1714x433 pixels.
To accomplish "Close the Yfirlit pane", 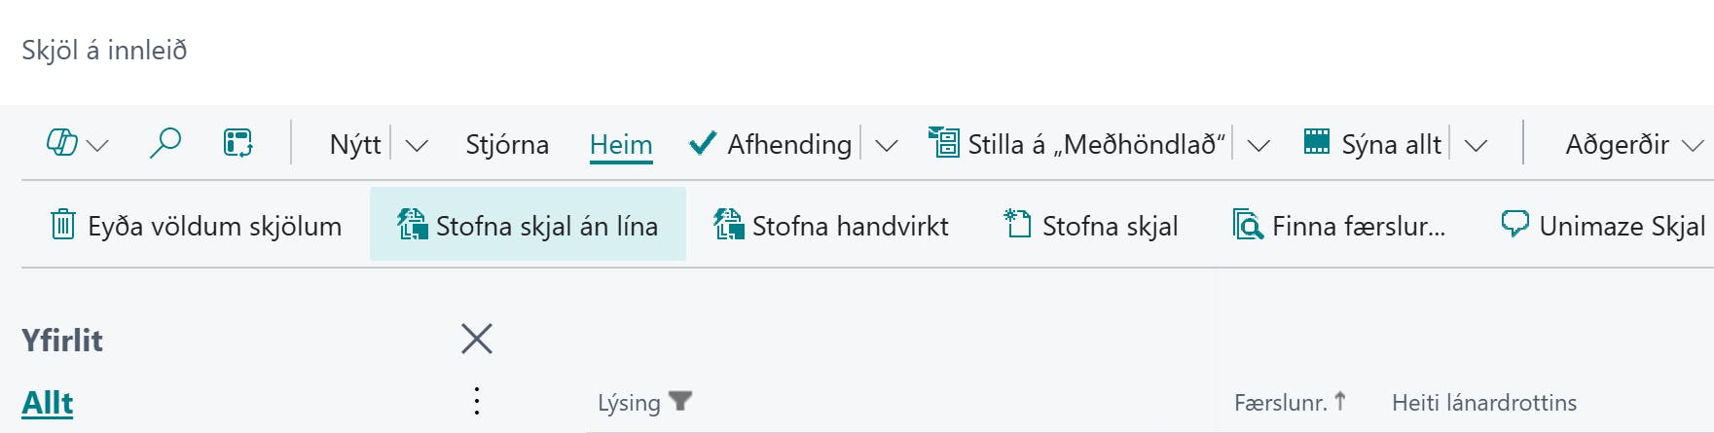I will (x=477, y=339).
